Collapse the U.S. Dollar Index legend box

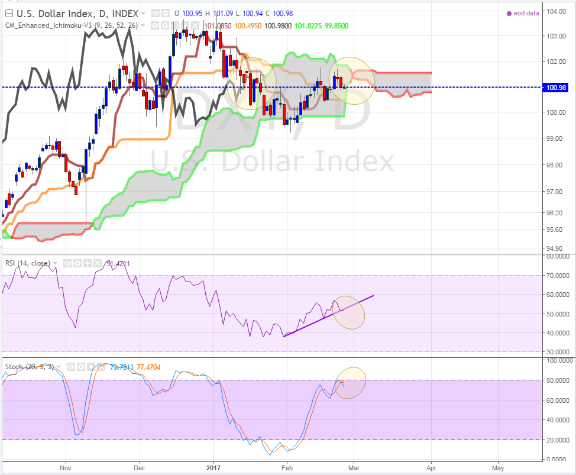coord(9,14)
